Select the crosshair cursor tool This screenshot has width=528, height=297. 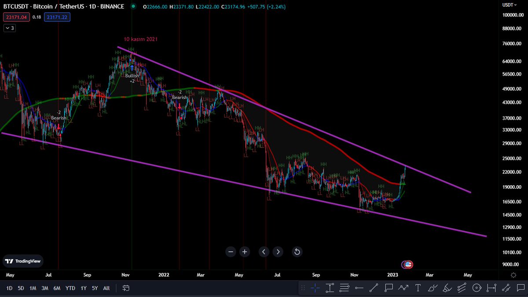[x=315, y=288]
